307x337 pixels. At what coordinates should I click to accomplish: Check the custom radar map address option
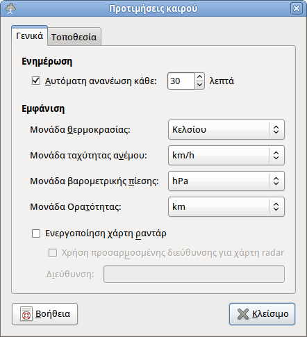(x=53, y=253)
